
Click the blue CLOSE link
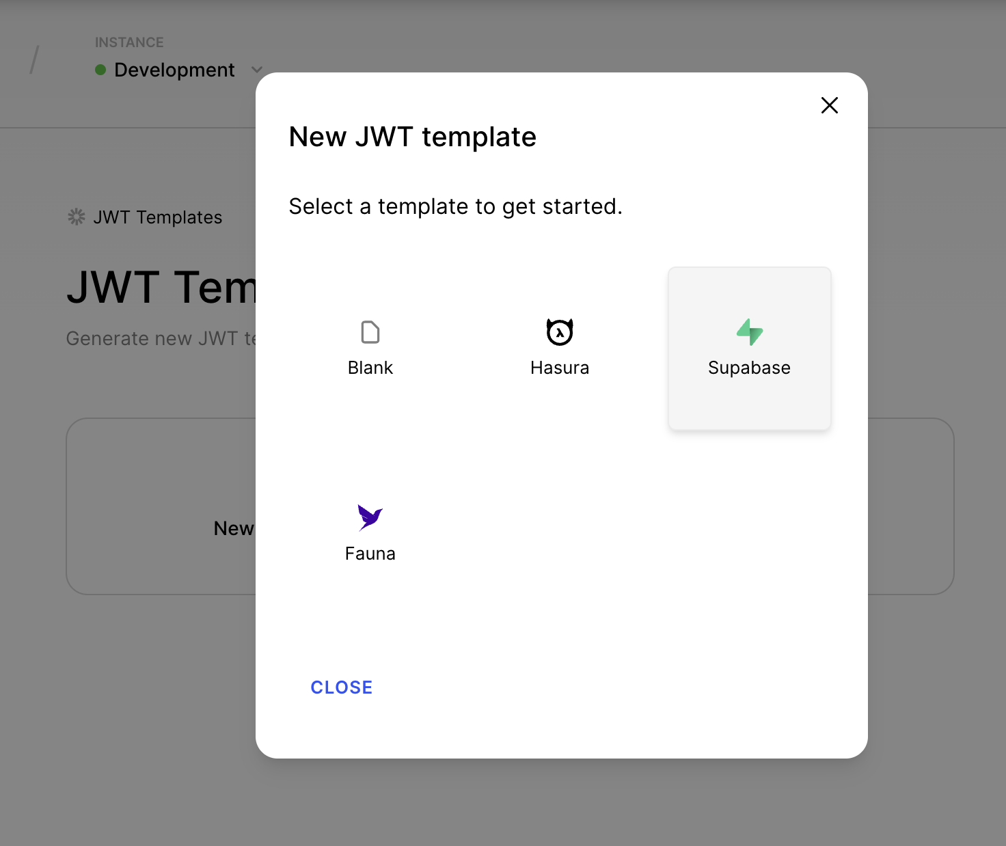[342, 687]
